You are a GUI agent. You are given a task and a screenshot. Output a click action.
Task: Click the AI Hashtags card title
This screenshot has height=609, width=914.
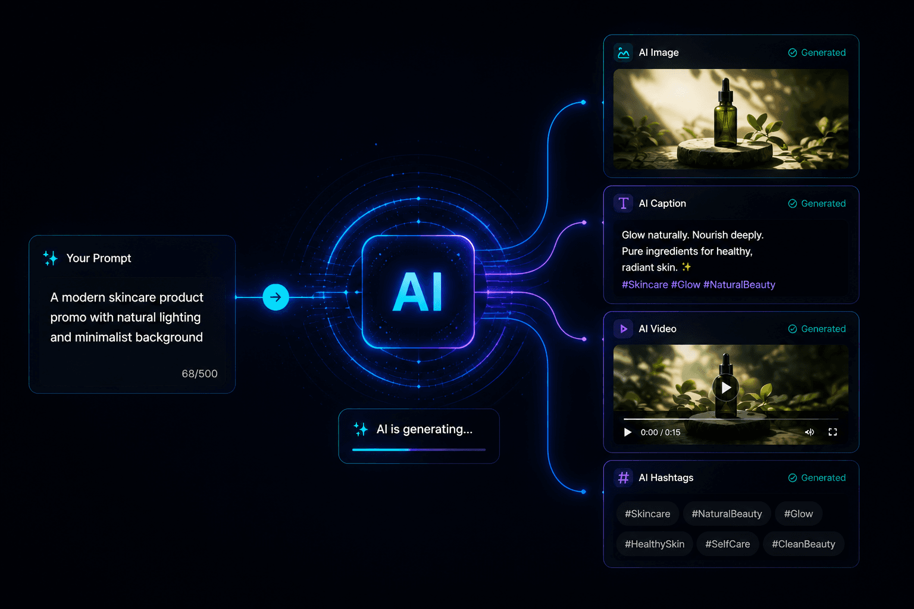point(666,478)
